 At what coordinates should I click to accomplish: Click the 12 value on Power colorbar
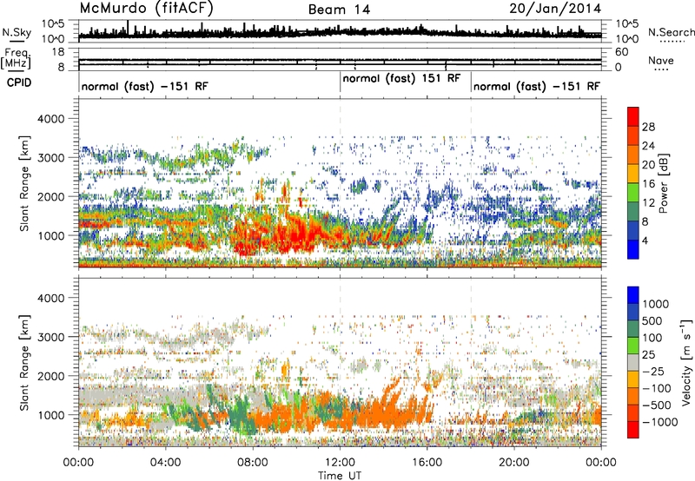(648, 203)
